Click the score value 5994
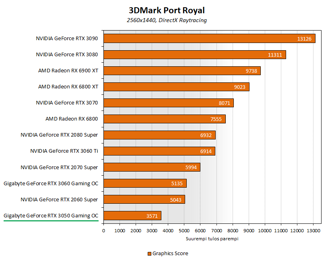 (x=191, y=168)
